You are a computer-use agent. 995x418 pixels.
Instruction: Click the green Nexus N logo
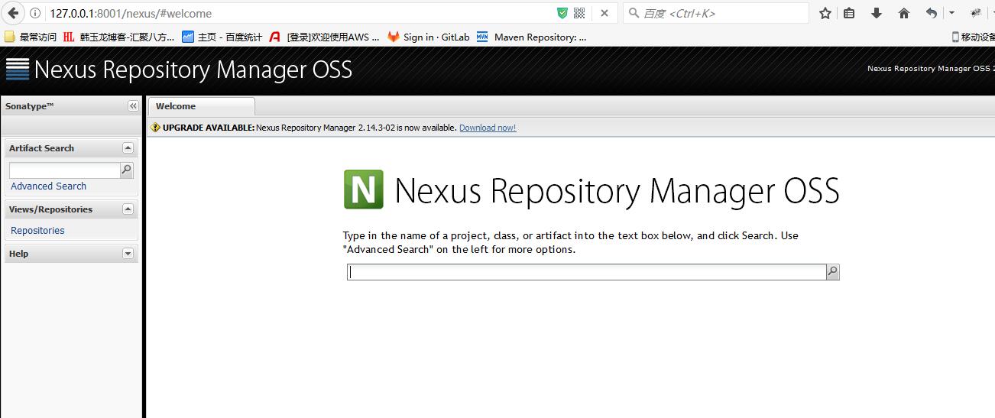tap(364, 190)
